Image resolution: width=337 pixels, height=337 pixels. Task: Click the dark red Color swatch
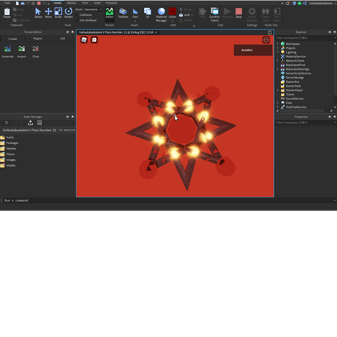tap(172, 11)
